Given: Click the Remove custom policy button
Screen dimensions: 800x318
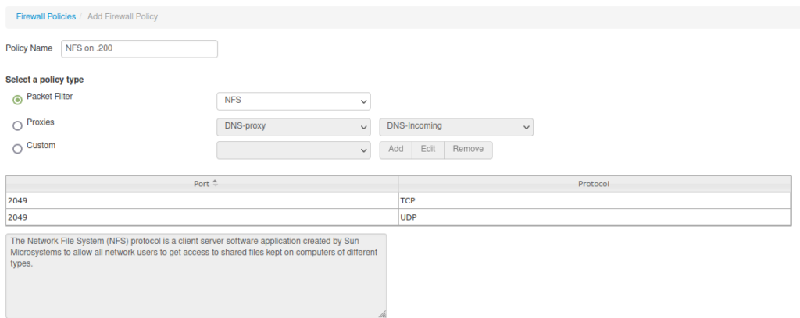Looking at the screenshot, I should (468, 150).
